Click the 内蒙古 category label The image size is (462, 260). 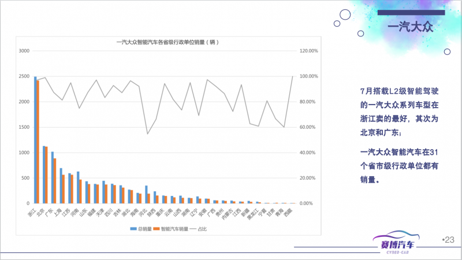227,214
